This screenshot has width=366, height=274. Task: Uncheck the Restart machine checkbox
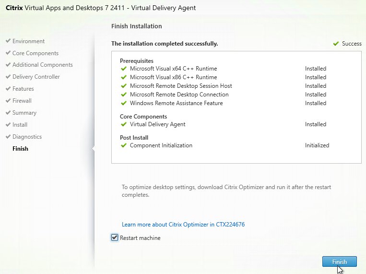tap(114, 238)
